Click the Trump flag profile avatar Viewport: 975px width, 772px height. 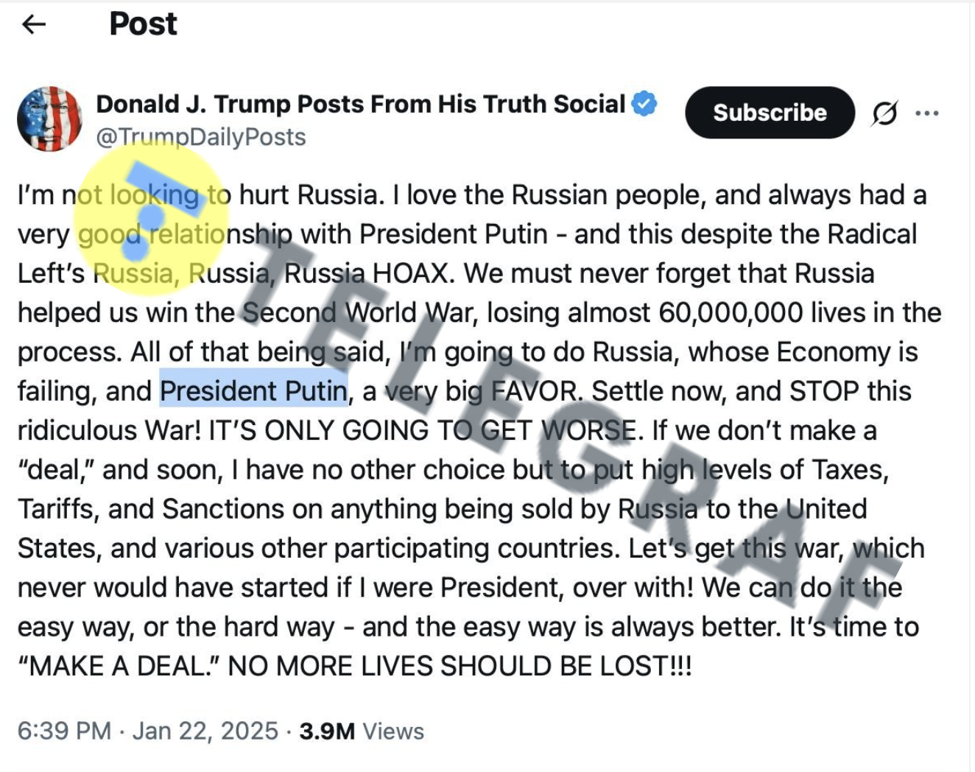click(49, 119)
